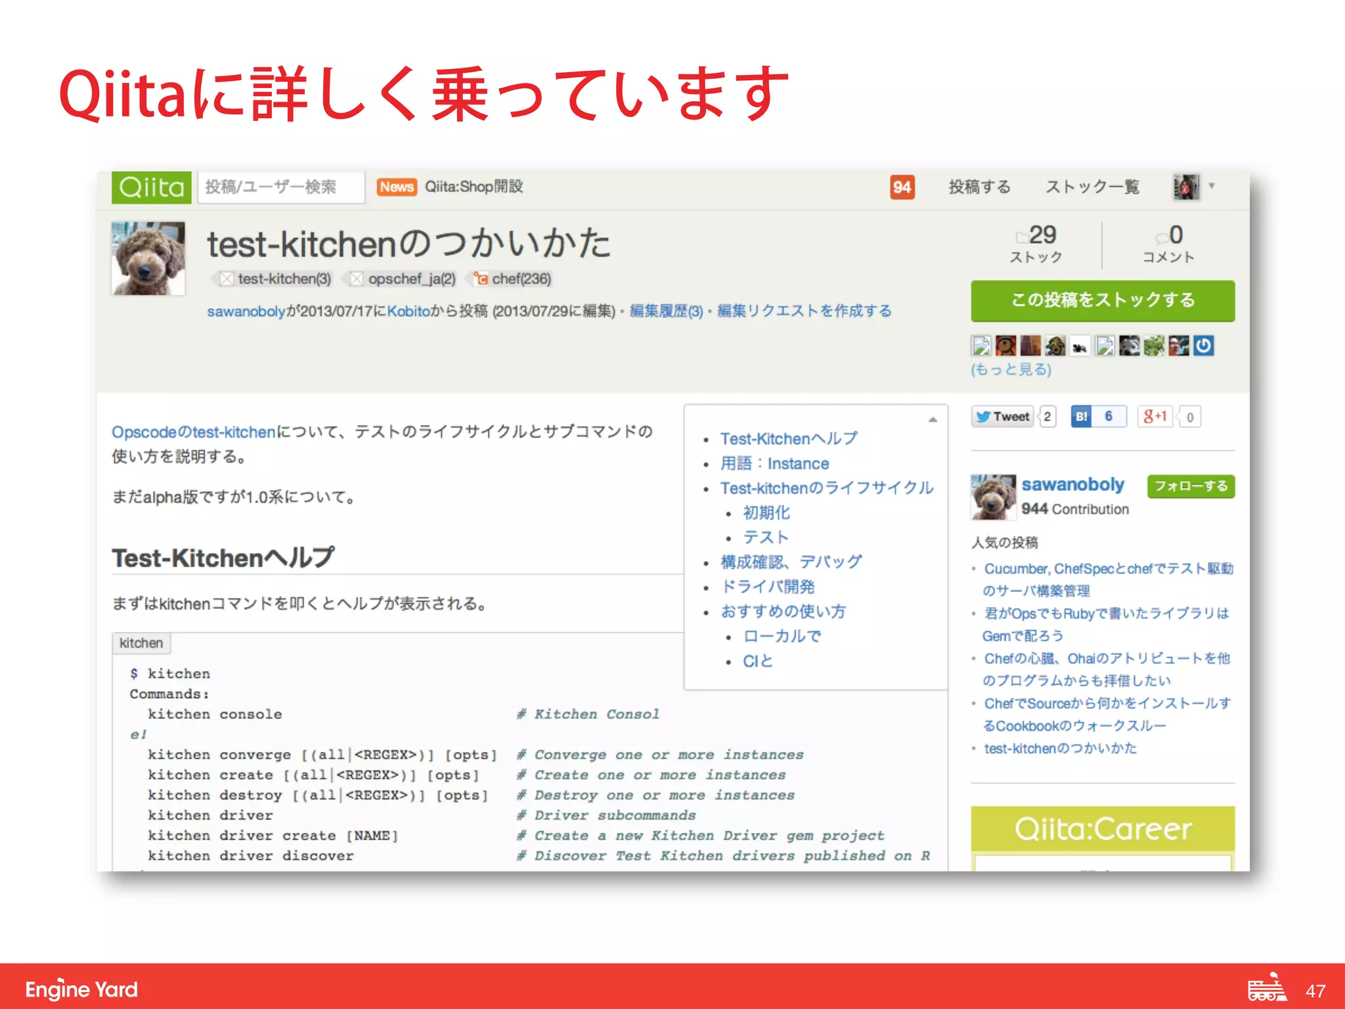Open ChefでSourceから何かをインストール popular post
Viewport: 1345px width, 1009px height.
[1107, 715]
